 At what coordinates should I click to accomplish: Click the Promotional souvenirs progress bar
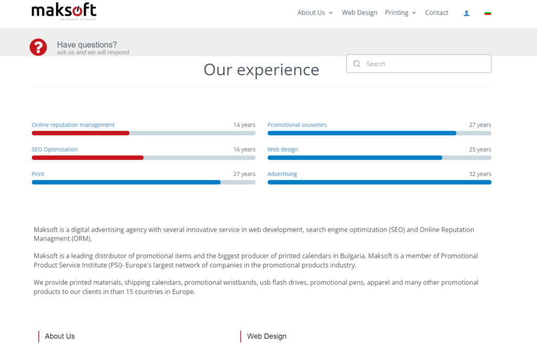point(379,133)
